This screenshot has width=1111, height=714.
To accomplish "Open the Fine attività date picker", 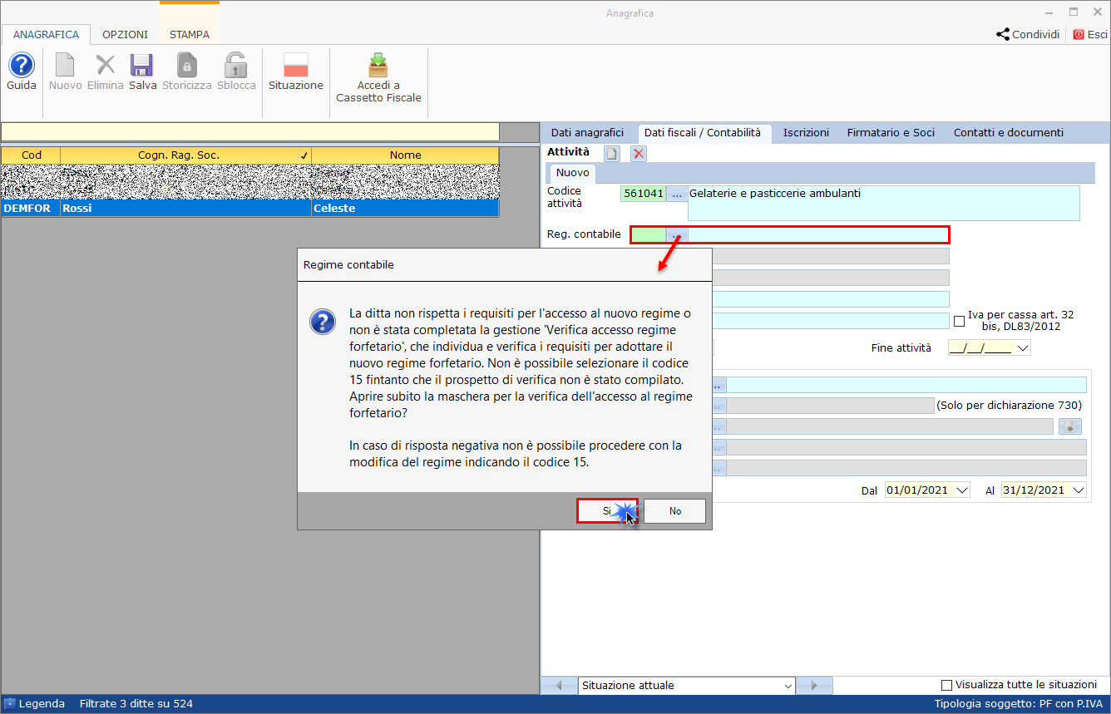I will [1022, 349].
